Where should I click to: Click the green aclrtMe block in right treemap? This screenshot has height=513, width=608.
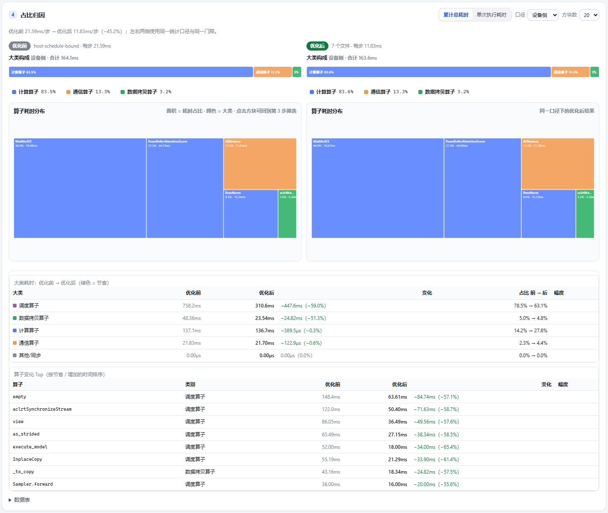pos(585,214)
